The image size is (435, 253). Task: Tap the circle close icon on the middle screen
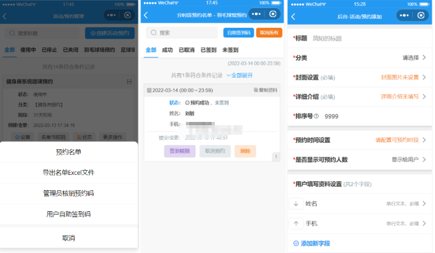tap(273, 14)
